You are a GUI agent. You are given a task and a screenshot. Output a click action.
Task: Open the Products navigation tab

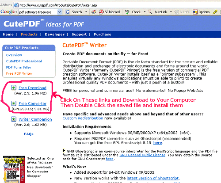(29, 34)
